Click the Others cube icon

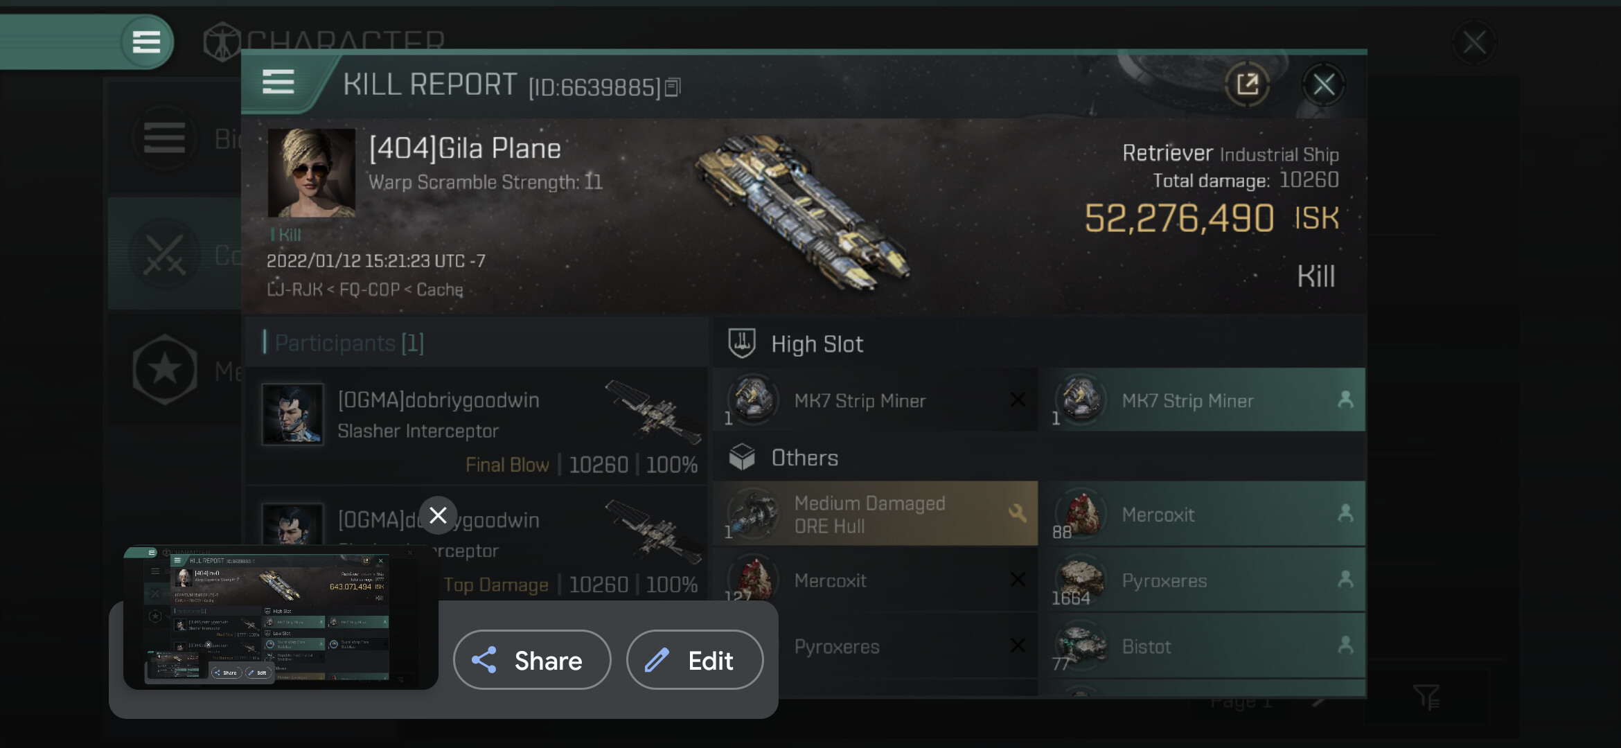pos(742,457)
